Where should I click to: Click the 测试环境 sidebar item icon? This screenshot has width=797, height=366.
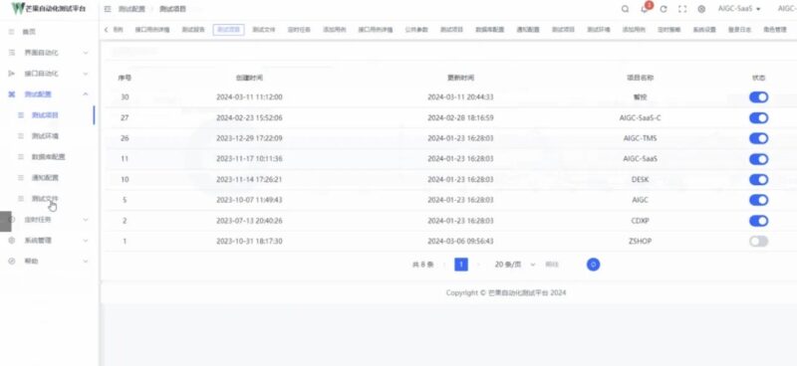21,136
